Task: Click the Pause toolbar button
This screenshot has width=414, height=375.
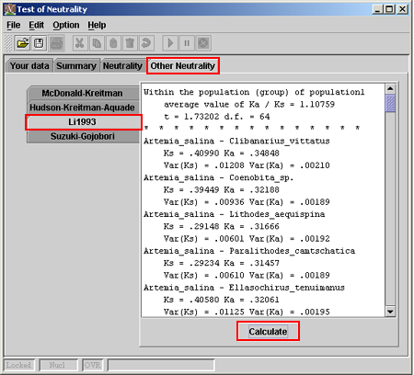Action: pos(187,43)
